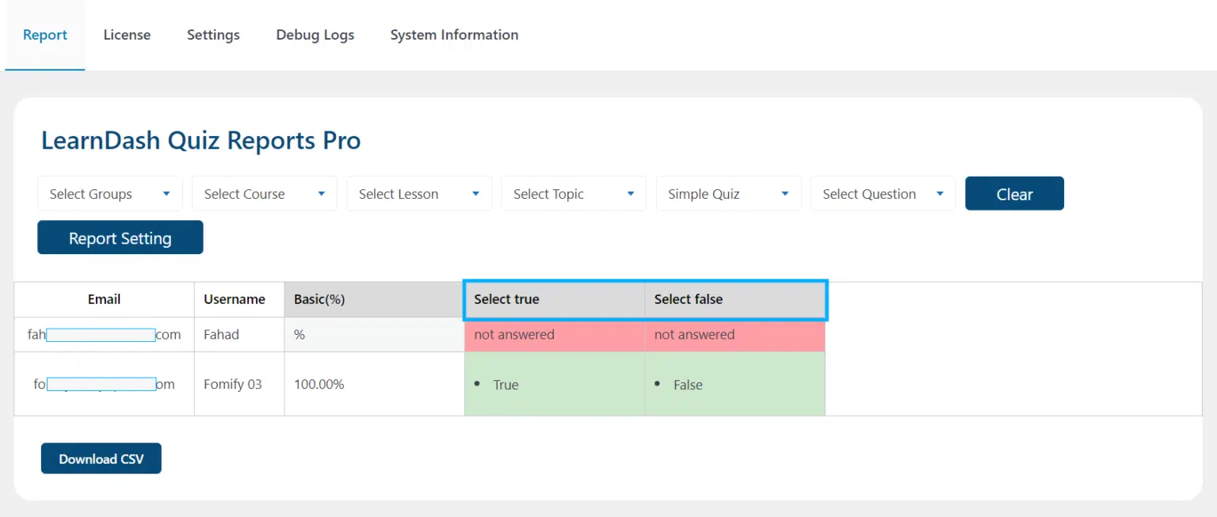This screenshot has width=1217, height=517.
Task: Open the System Information tab
Action: 454,35
